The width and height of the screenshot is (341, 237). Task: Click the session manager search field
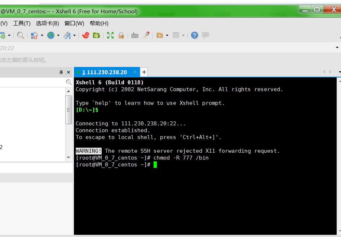[x=32, y=82]
